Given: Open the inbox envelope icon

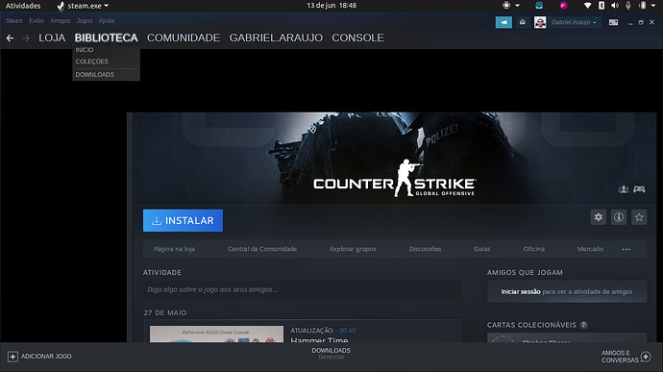Looking at the screenshot, I should [x=523, y=22].
